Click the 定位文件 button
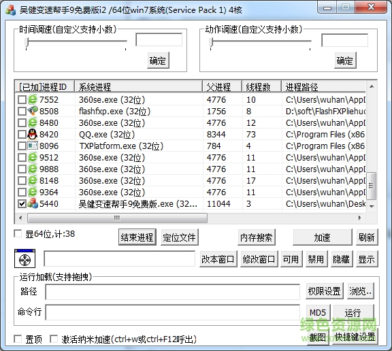This screenshot has width=392, height=351. coord(180,237)
